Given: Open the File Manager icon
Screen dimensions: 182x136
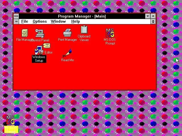Looking at the screenshot, I should pos(25,33).
